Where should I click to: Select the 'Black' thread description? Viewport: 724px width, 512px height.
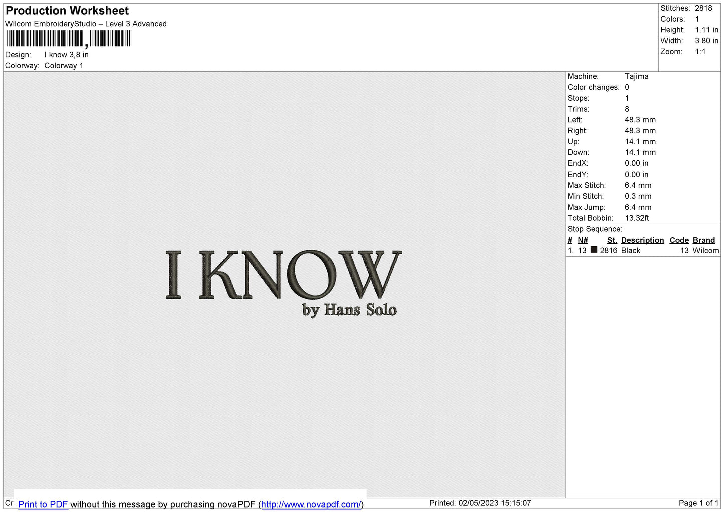tap(631, 251)
